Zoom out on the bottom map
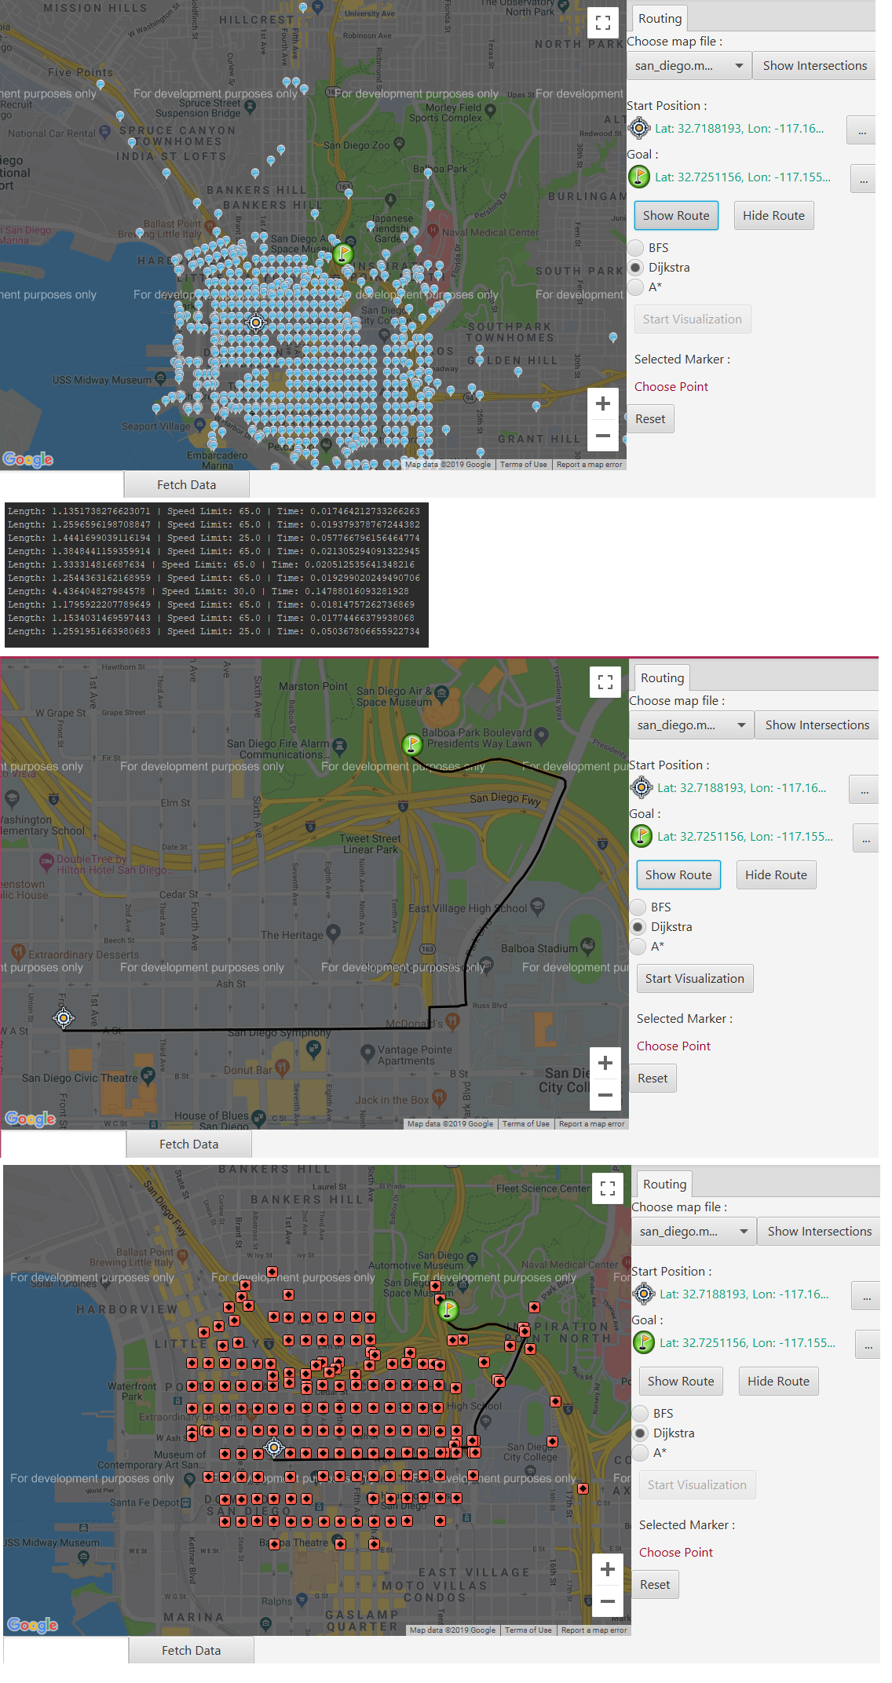 click(x=608, y=1601)
